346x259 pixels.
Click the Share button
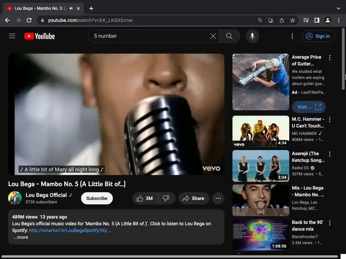(x=194, y=198)
